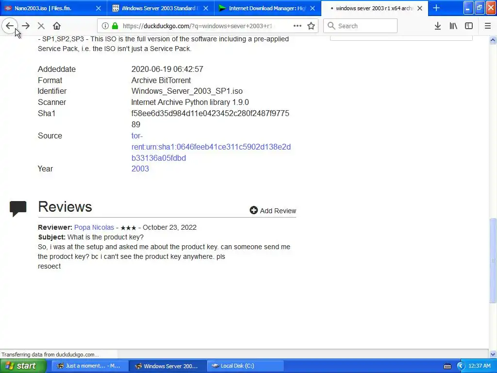Viewport: 497px width, 373px height.
Task: Open a new tab with the plus button
Action: 436,8
